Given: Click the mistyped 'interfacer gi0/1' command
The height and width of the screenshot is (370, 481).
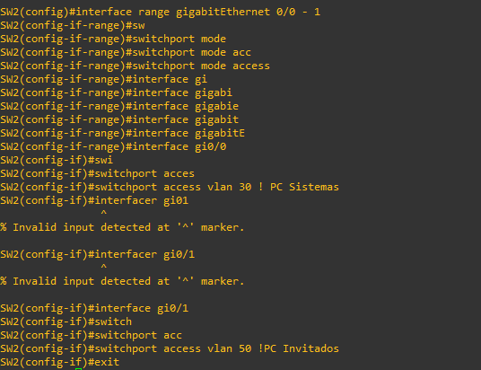Looking at the screenshot, I should pyautogui.click(x=144, y=254).
